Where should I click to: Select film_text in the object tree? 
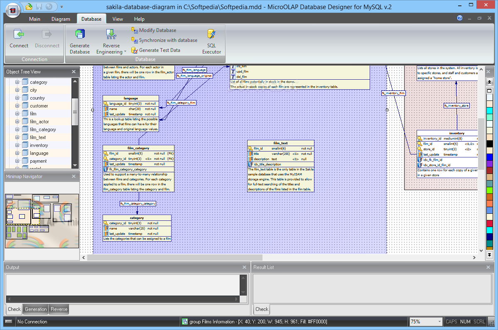tap(38, 137)
